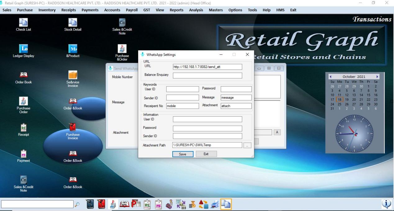The width and height of the screenshot is (394, 211).
Task: Click the search box in bottom toolbar
Action: [38, 204]
